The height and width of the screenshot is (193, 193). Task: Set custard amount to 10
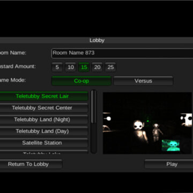[x=70, y=67]
